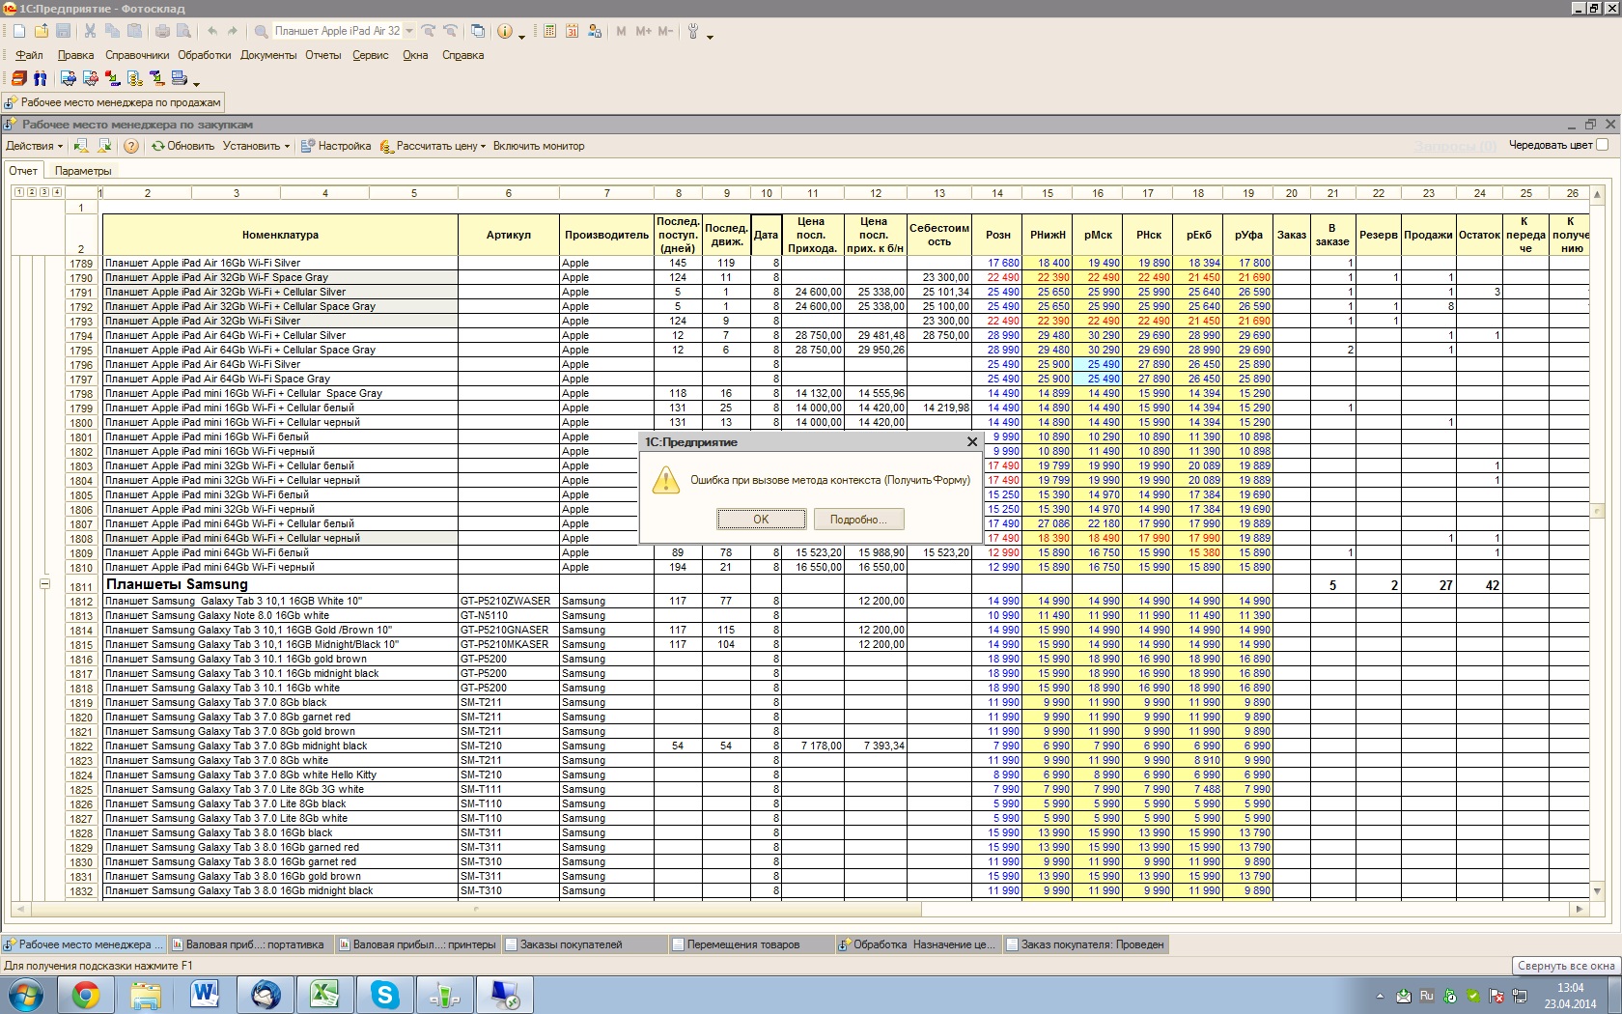Image resolution: width=1622 pixels, height=1014 pixels.
Task: Click the vertical scrollbar down arrow
Action: pyautogui.click(x=1597, y=891)
